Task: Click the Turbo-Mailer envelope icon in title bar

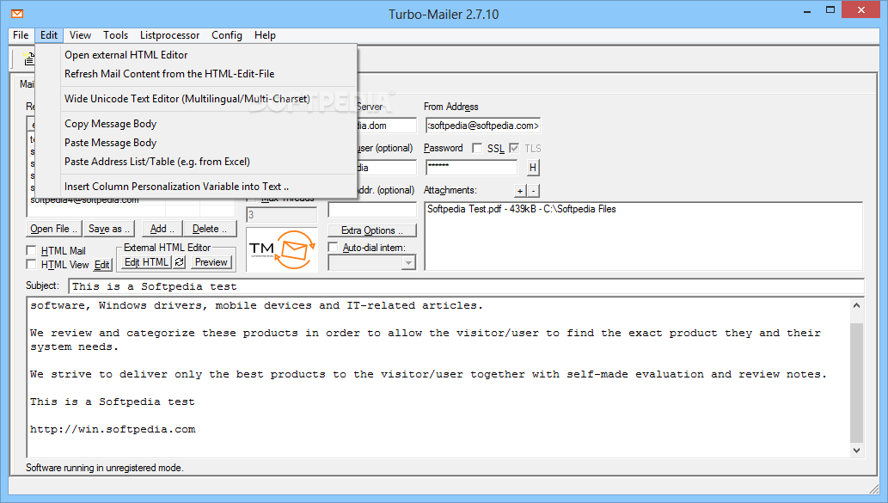Action: pos(17,14)
